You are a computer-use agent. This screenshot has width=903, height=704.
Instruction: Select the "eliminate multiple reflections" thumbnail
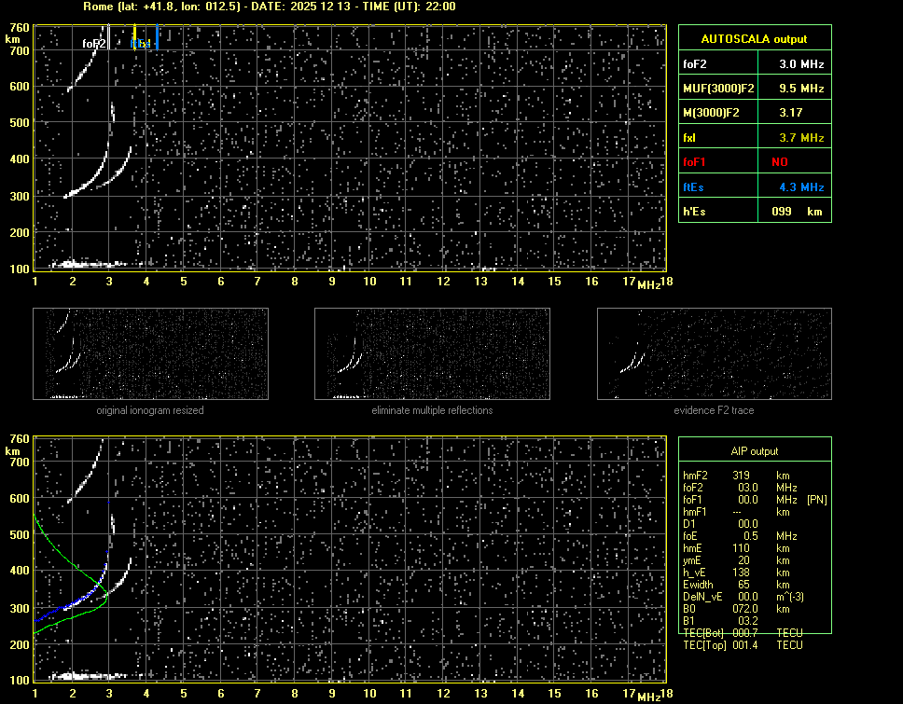pos(432,354)
